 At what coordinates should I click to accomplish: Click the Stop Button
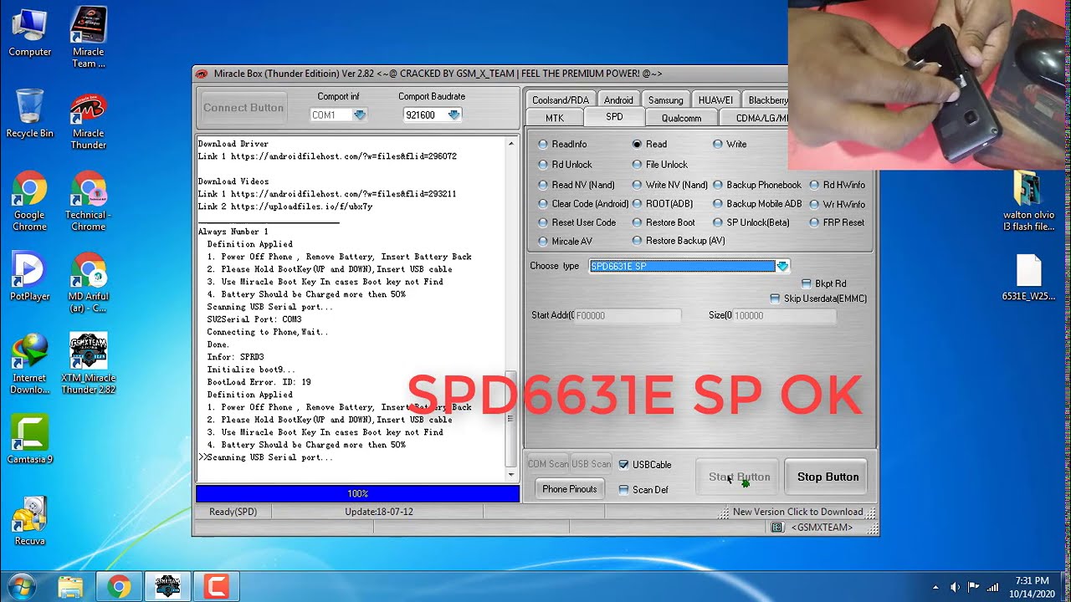[828, 477]
